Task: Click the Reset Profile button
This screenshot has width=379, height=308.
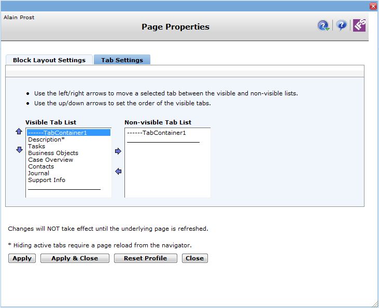Action: [x=145, y=258]
